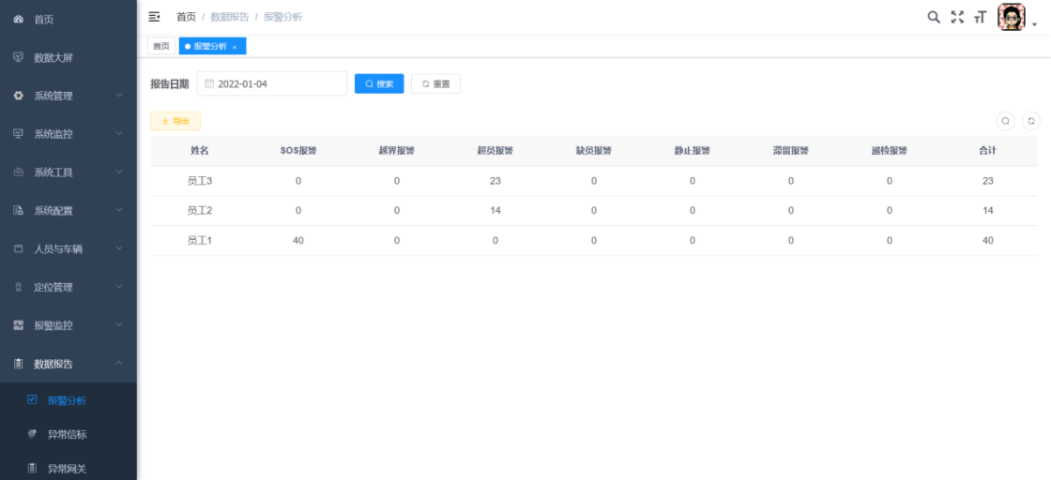
Task: Collapse the sidebar with the hamburger icon
Action: click(x=155, y=17)
